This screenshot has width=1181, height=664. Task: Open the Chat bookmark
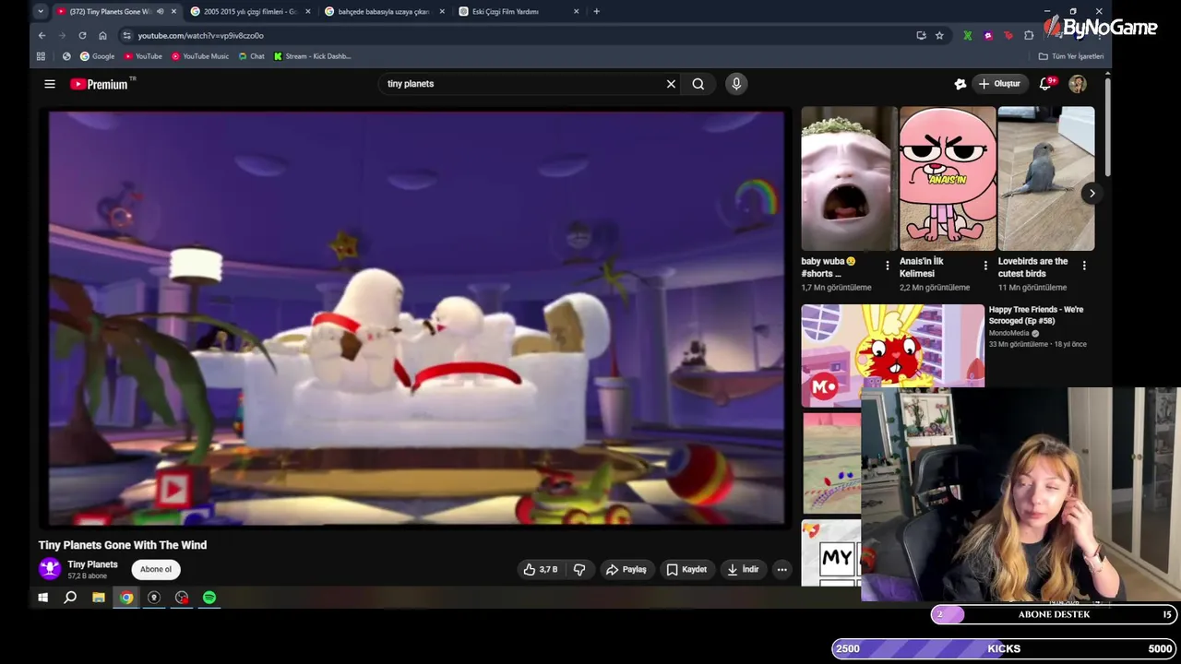tap(251, 56)
